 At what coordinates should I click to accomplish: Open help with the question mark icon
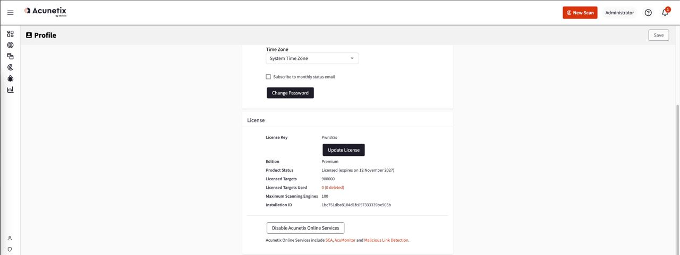click(648, 13)
